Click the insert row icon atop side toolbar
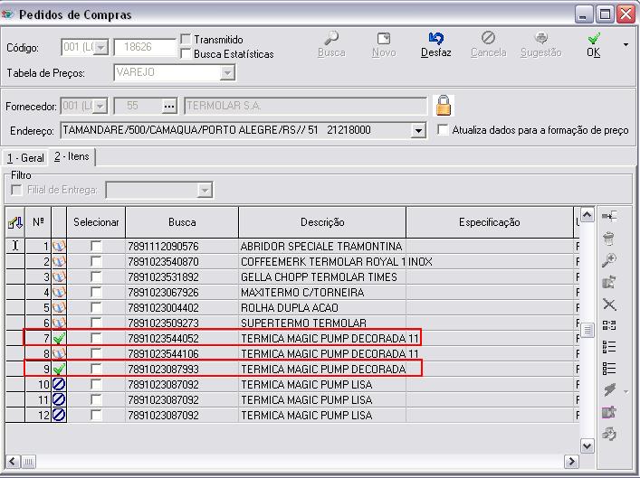The width and height of the screenshot is (640, 478). pyautogui.click(x=609, y=217)
